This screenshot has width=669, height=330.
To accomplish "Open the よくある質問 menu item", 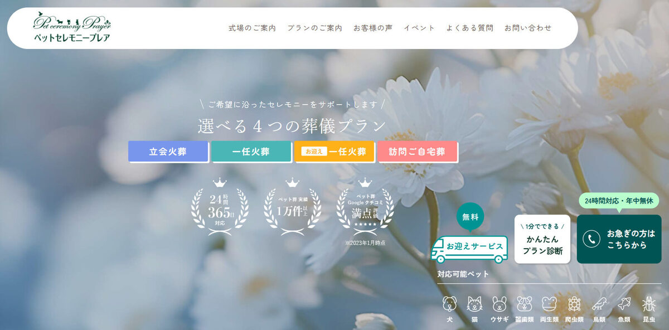I will 469,28.
